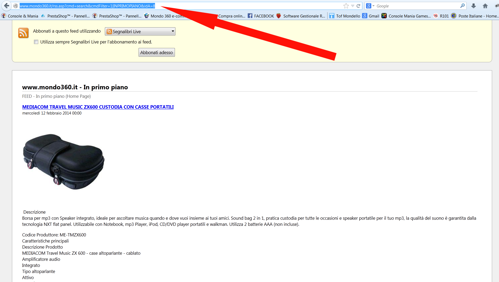The width and height of the screenshot is (499, 282).
Task: Open the MEDIACOM TRAVEL MUSIC ZX600 link
Action: (98, 107)
